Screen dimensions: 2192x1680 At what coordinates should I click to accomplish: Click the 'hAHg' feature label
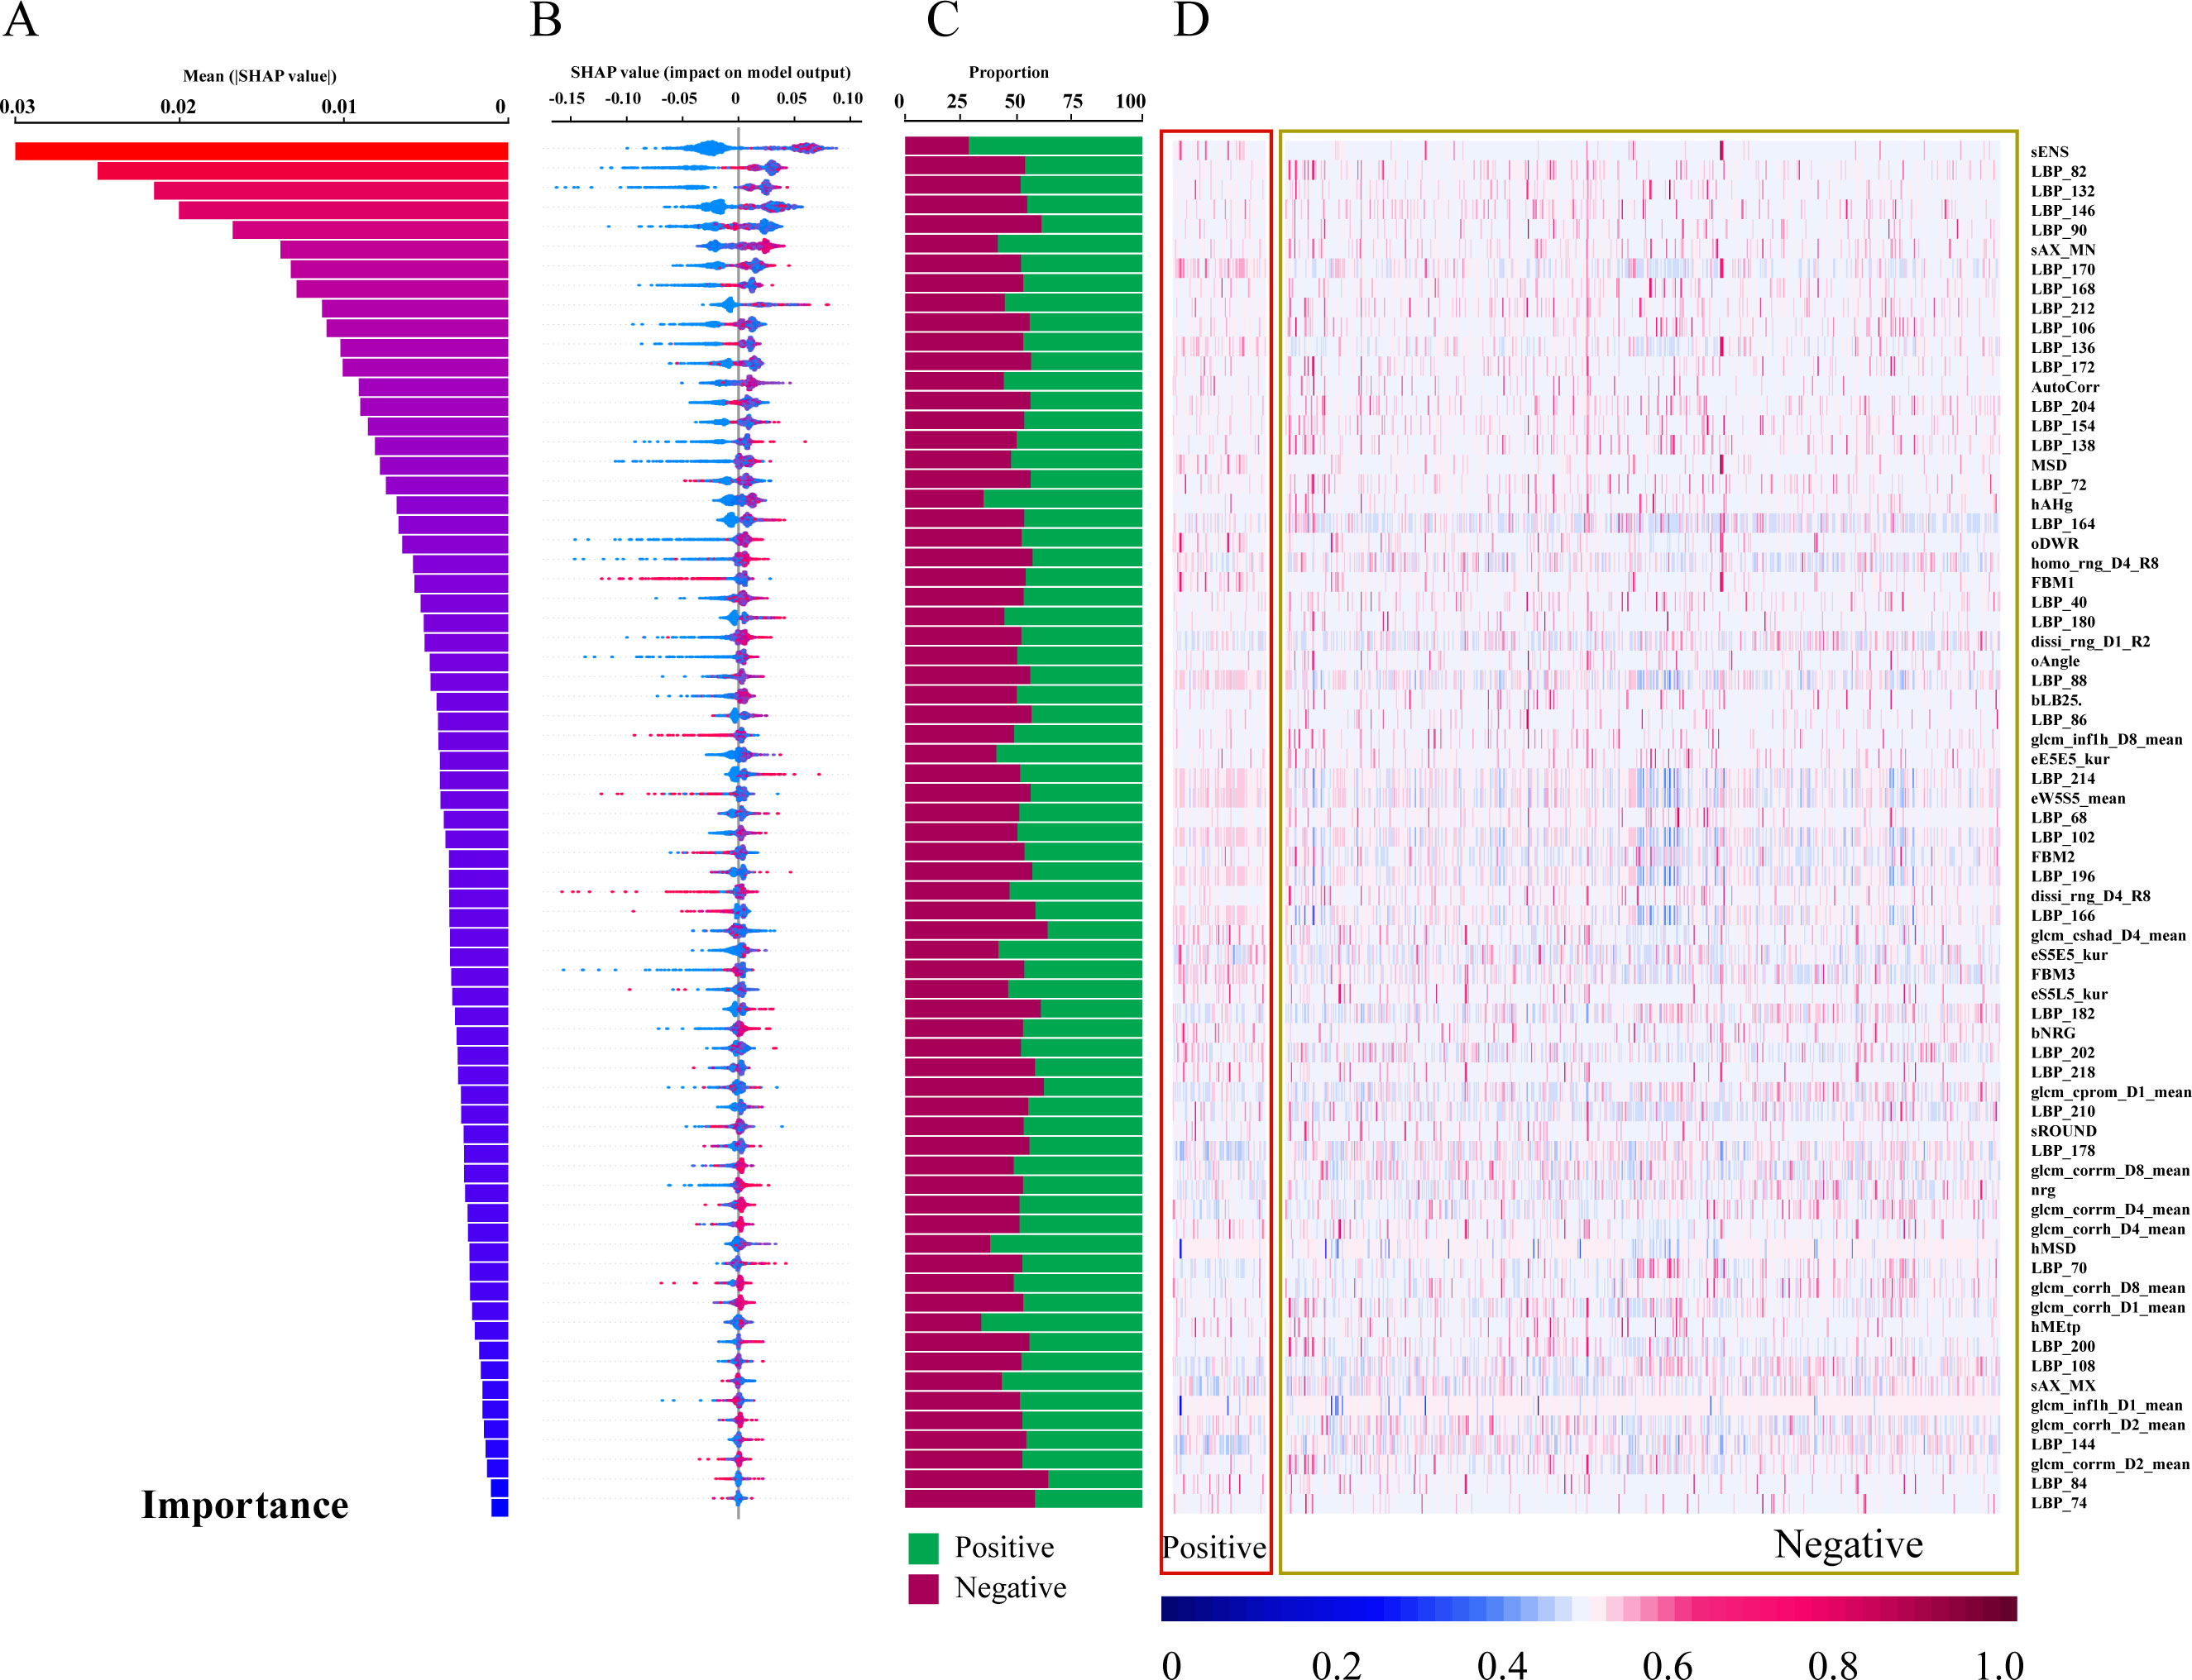point(2052,504)
